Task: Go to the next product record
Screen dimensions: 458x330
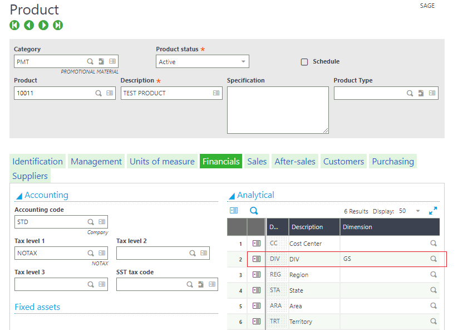Action: tap(43, 25)
